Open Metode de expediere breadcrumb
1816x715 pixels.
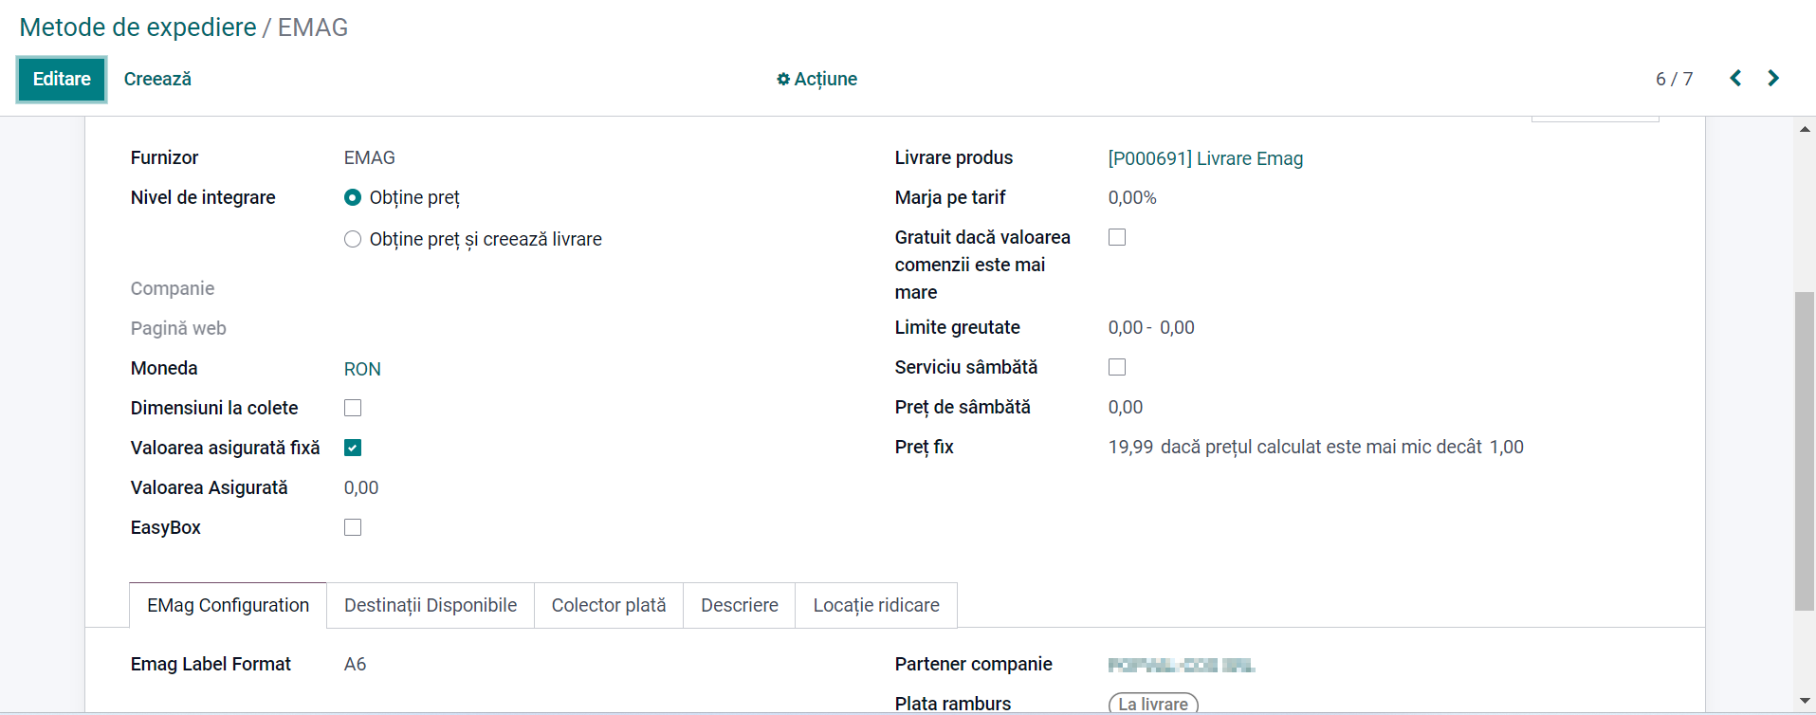pyautogui.click(x=138, y=27)
